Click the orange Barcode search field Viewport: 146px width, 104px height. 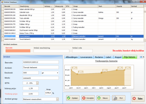18,51
